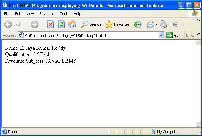
Task: Click the scrollbar down arrow
Action: tap(198, 123)
